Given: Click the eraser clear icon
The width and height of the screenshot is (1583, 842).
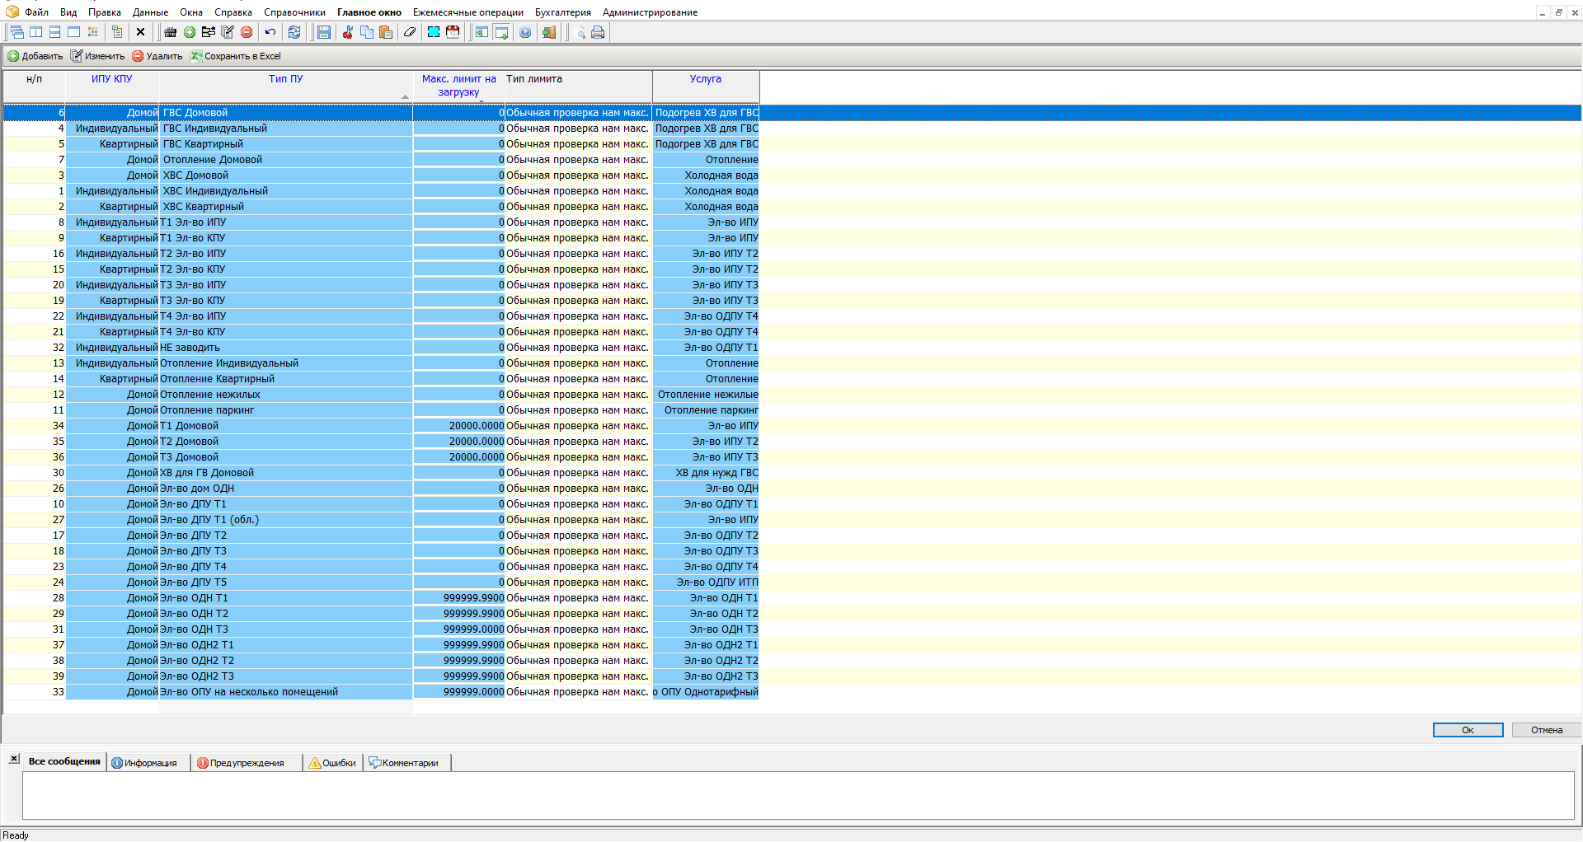Looking at the screenshot, I should [410, 32].
